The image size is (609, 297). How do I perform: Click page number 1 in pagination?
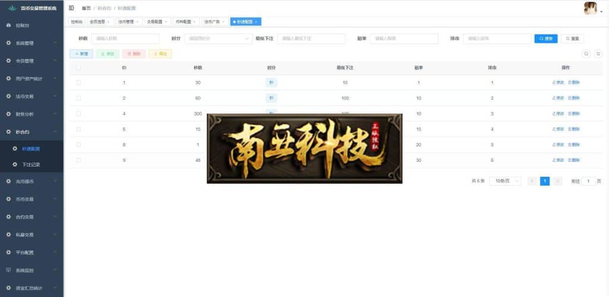tap(545, 181)
